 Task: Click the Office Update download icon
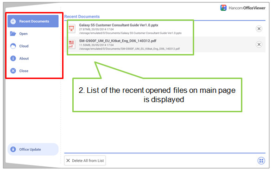(x=13, y=149)
